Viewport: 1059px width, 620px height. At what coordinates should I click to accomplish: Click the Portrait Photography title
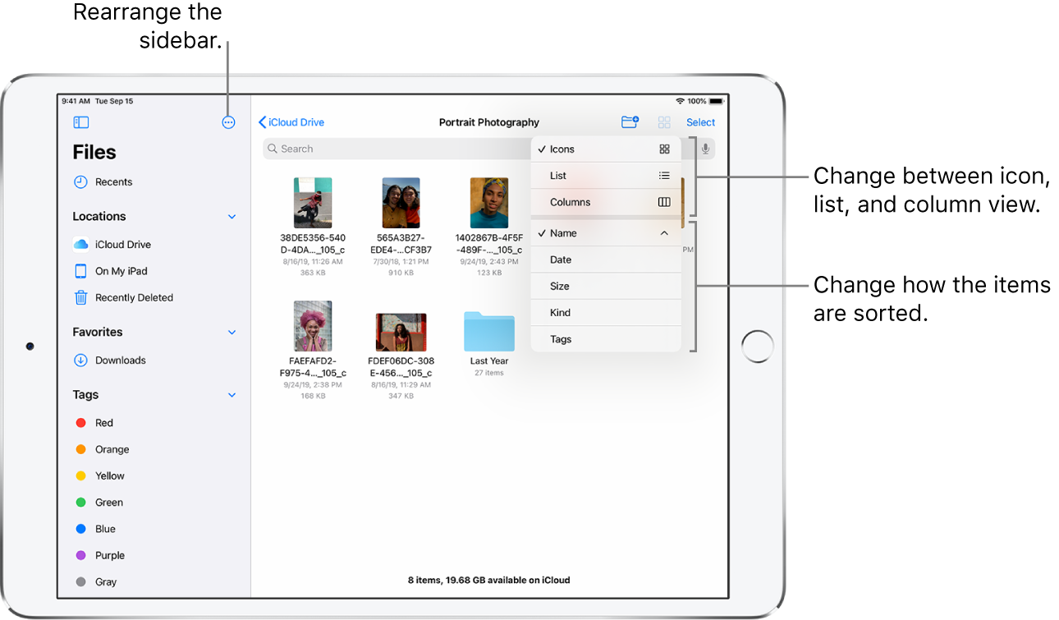[x=489, y=122]
